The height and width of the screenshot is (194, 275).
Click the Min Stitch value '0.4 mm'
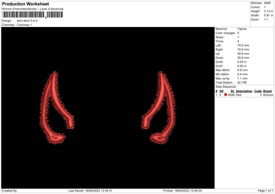242,74
